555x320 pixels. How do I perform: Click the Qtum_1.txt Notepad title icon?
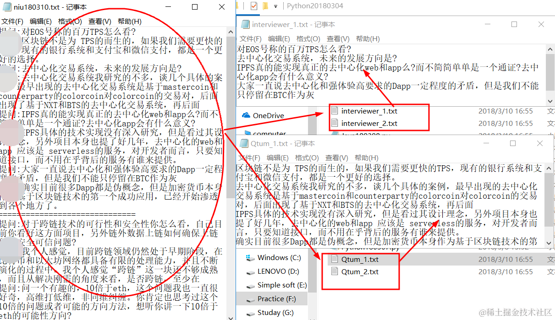(244, 144)
